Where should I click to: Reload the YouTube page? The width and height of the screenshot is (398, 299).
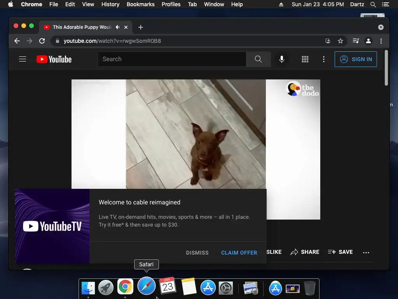[x=42, y=41]
